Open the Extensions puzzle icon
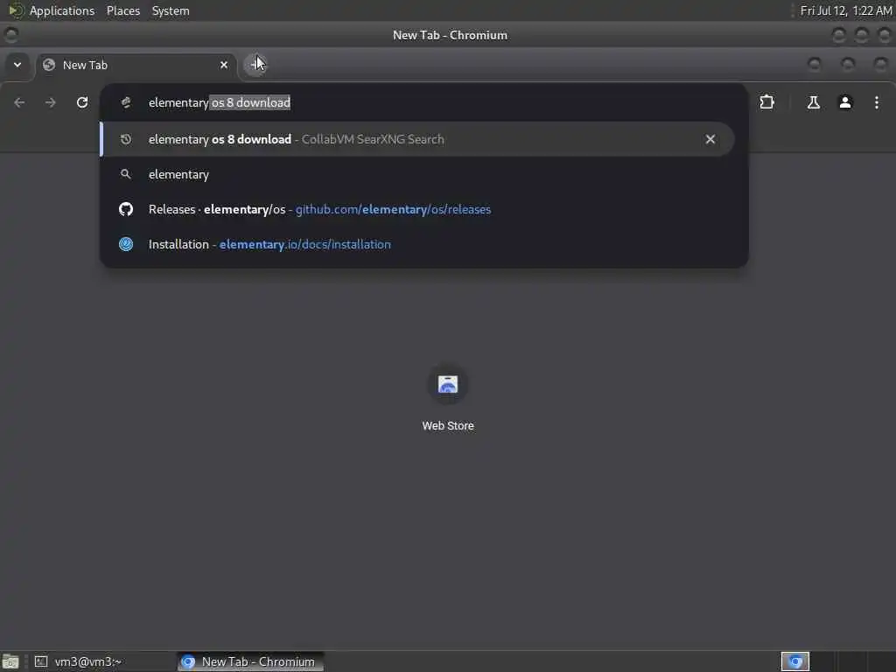 point(766,102)
